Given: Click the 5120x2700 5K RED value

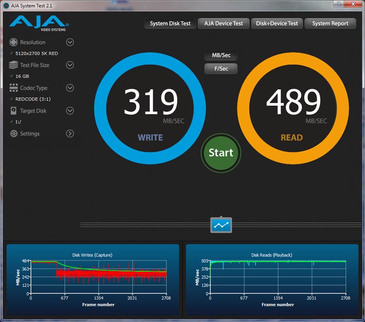Looking at the screenshot, I should tap(36, 54).
